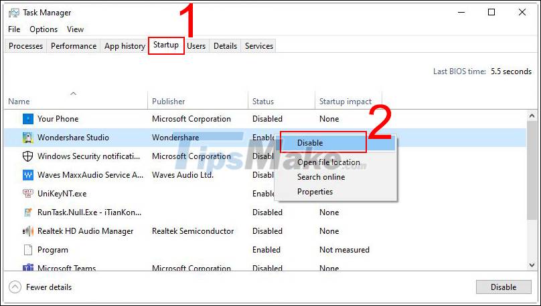Click the vertical scrollbar thumb
The height and width of the screenshot is (306, 541).
click(x=532, y=170)
